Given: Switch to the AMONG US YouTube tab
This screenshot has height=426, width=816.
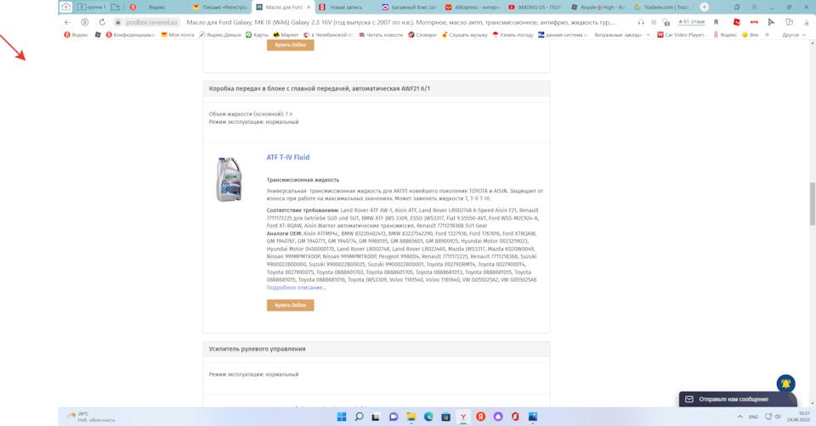Looking at the screenshot, I should tap(535, 8).
